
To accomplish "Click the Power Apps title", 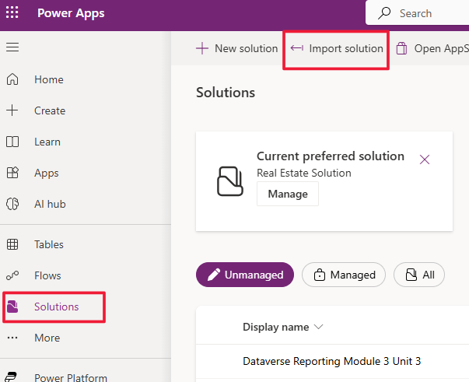I will [x=71, y=13].
